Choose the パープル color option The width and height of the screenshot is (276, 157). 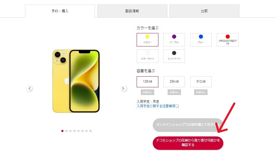[x=174, y=40]
